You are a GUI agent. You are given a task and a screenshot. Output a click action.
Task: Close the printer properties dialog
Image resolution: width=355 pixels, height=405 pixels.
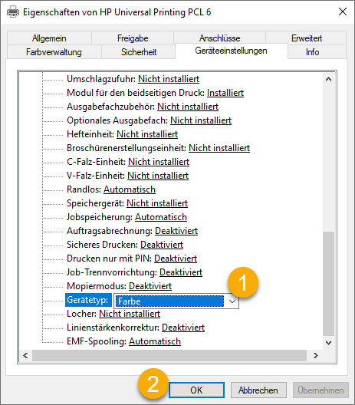343,12
